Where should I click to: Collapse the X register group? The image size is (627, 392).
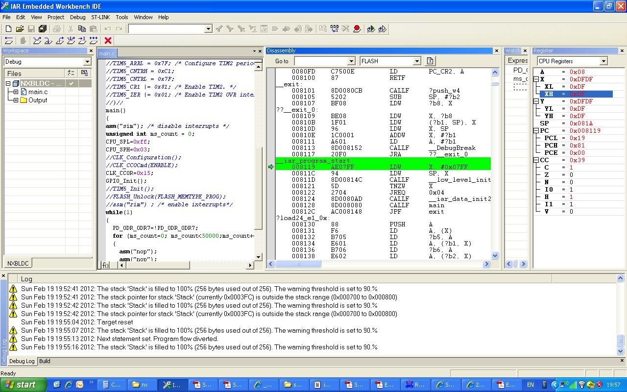[536, 79]
